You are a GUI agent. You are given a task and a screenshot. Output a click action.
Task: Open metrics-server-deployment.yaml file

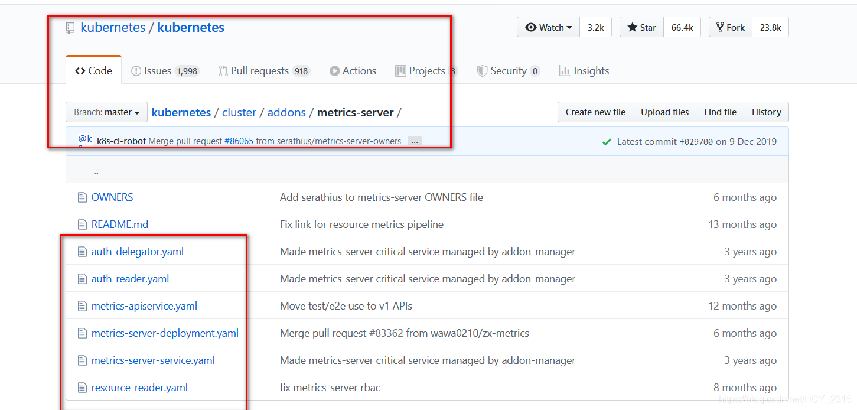pyautogui.click(x=165, y=333)
